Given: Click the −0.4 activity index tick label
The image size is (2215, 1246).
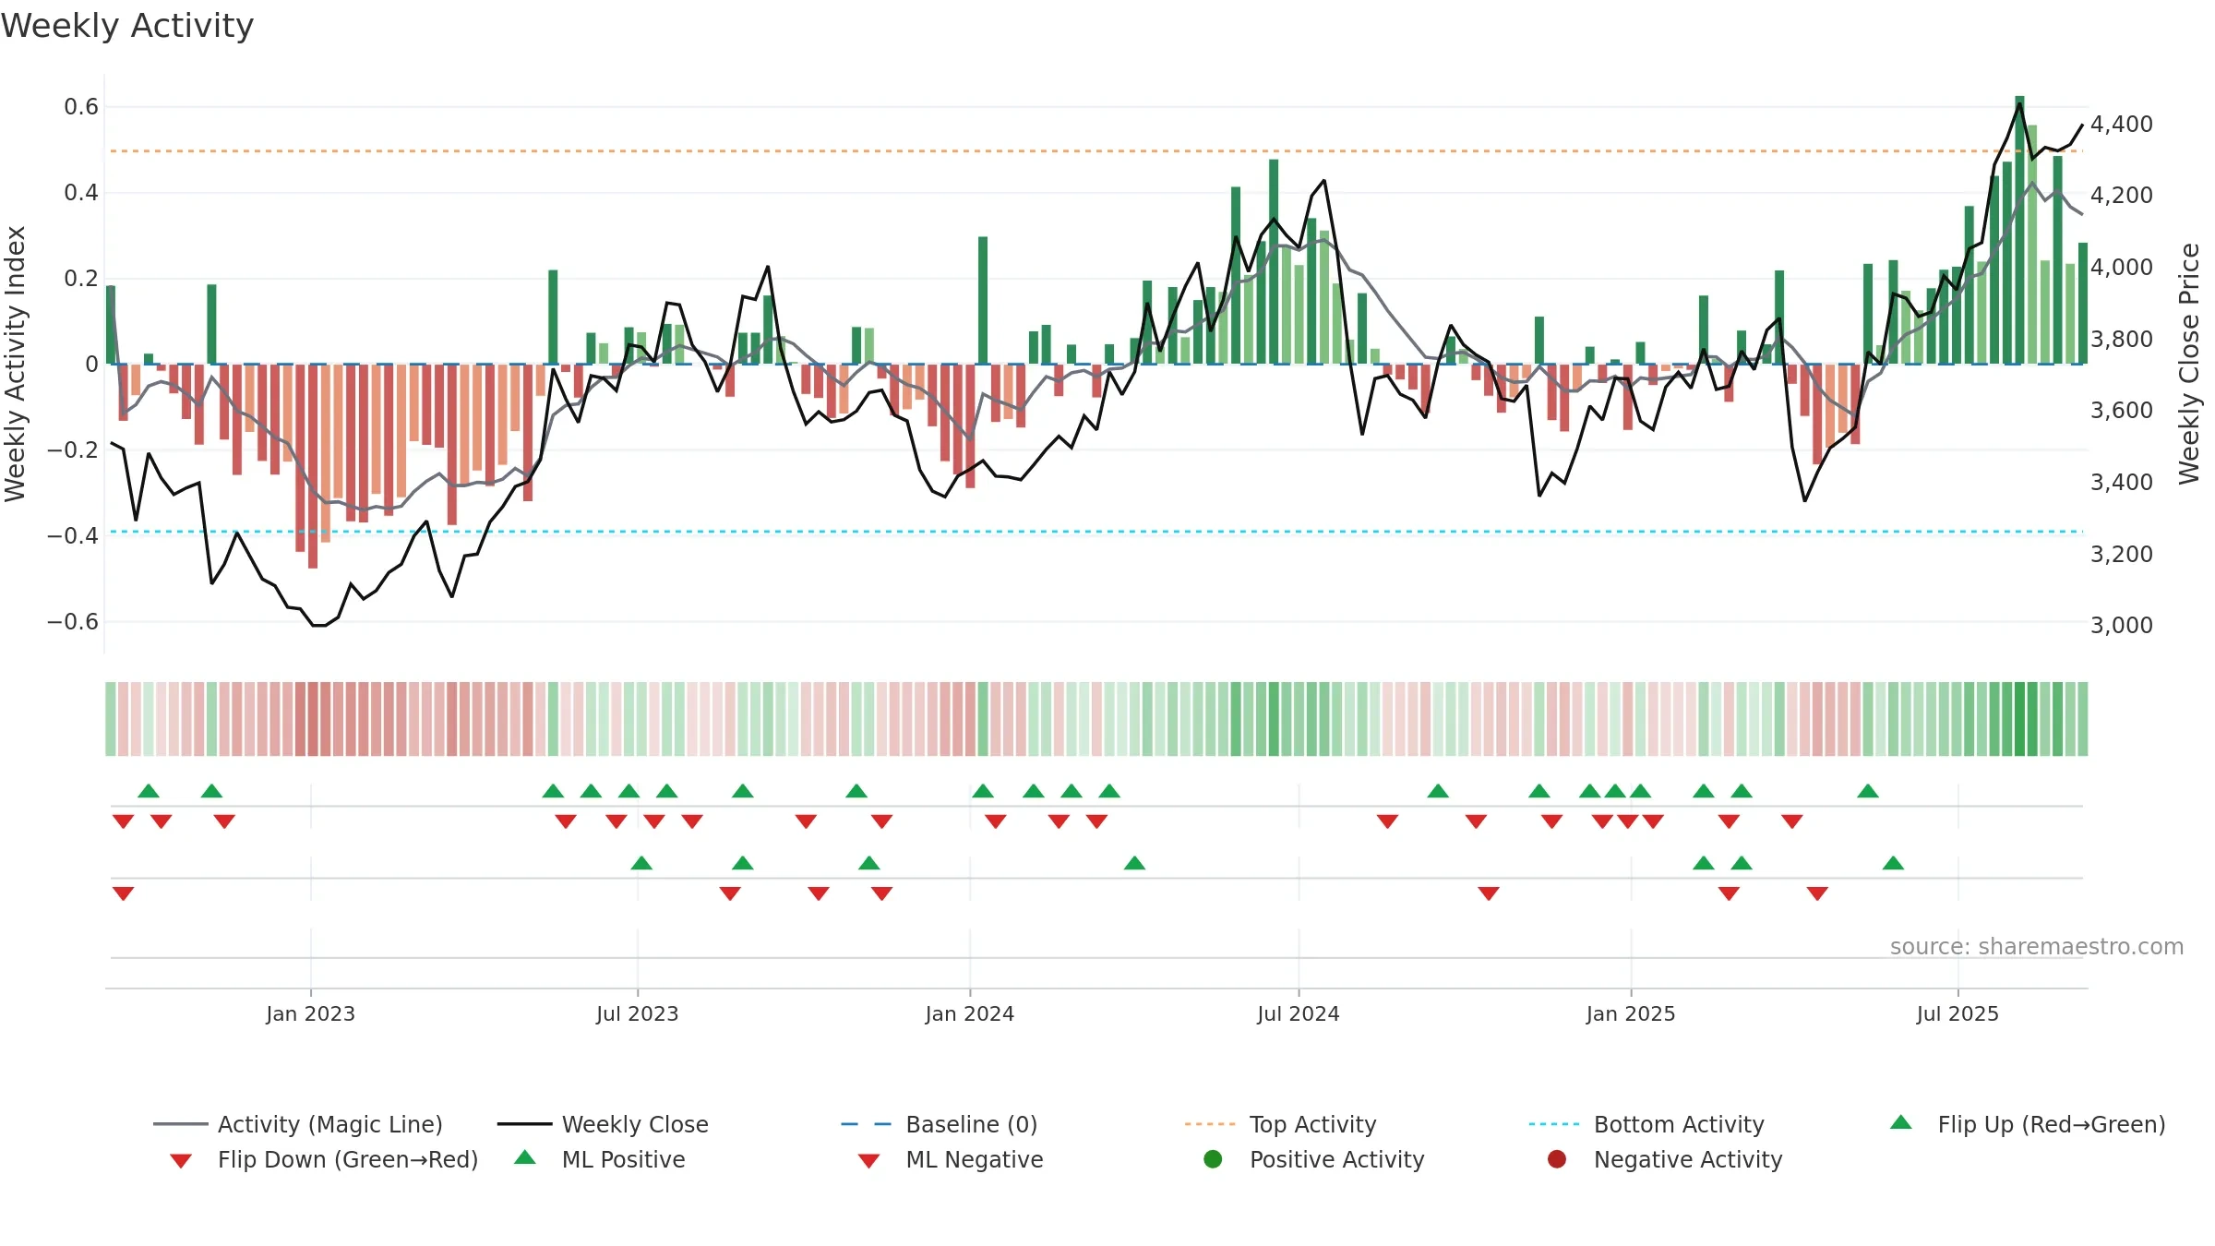Looking at the screenshot, I should [72, 535].
